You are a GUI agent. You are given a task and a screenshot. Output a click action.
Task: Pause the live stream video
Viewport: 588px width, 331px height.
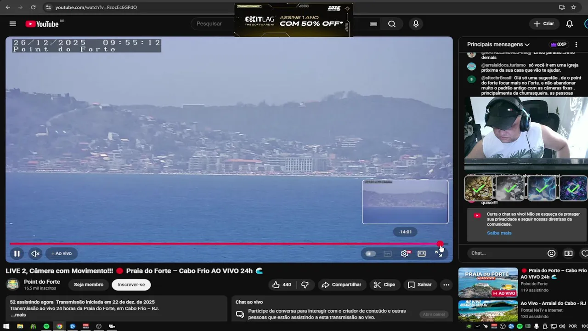(17, 253)
